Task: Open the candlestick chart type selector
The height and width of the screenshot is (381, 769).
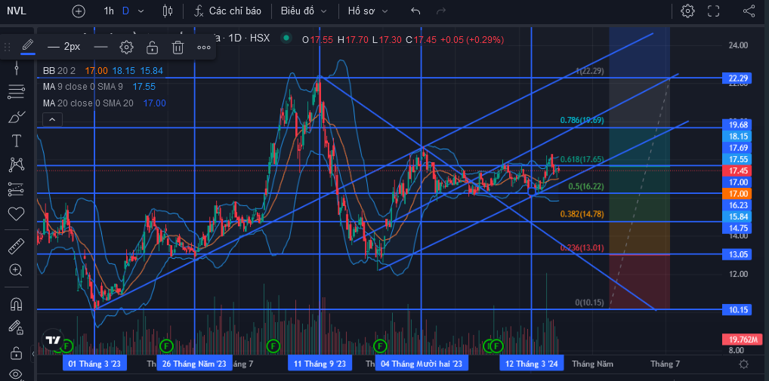Action: pyautogui.click(x=168, y=11)
